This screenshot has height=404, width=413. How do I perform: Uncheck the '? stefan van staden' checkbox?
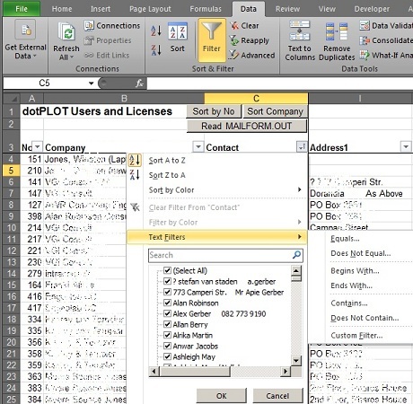pyautogui.click(x=167, y=281)
